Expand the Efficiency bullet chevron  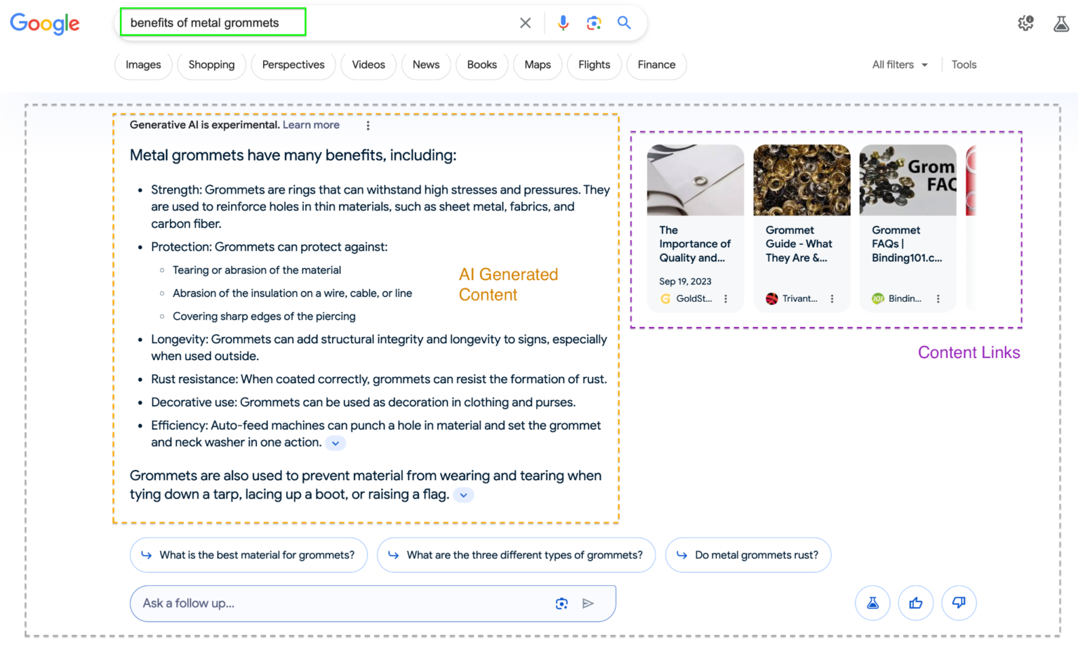[335, 443]
